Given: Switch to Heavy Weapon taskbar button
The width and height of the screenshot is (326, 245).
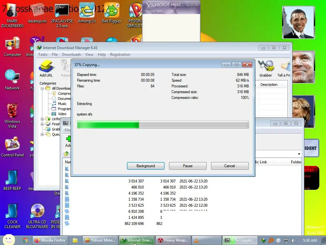Looking at the screenshot, I should click(173, 240).
